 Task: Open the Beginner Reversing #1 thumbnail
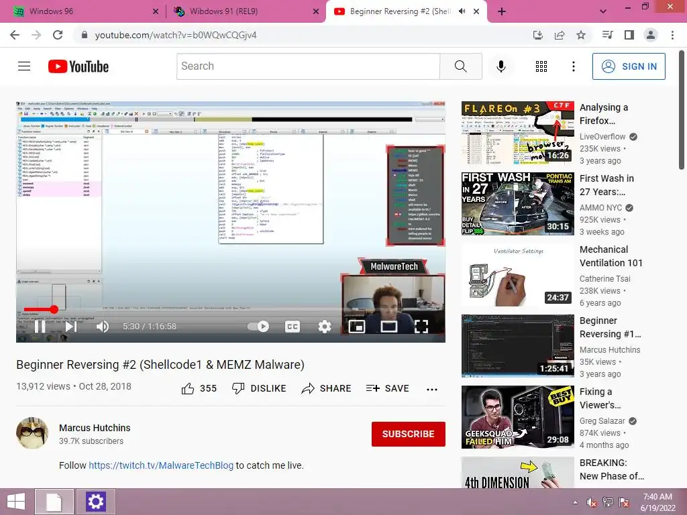[517, 346]
